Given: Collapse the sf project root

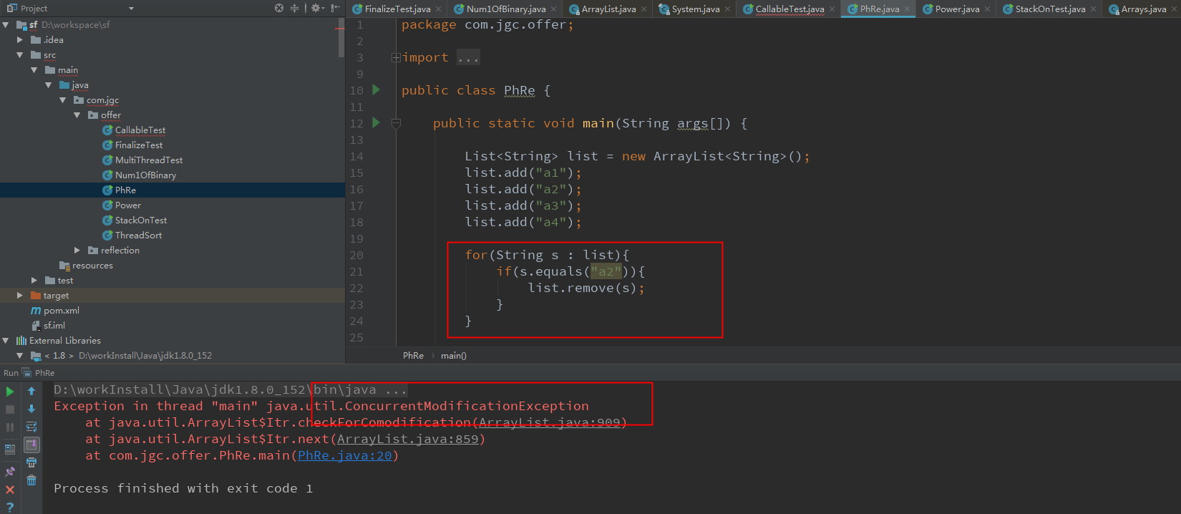Looking at the screenshot, I should coord(6,24).
